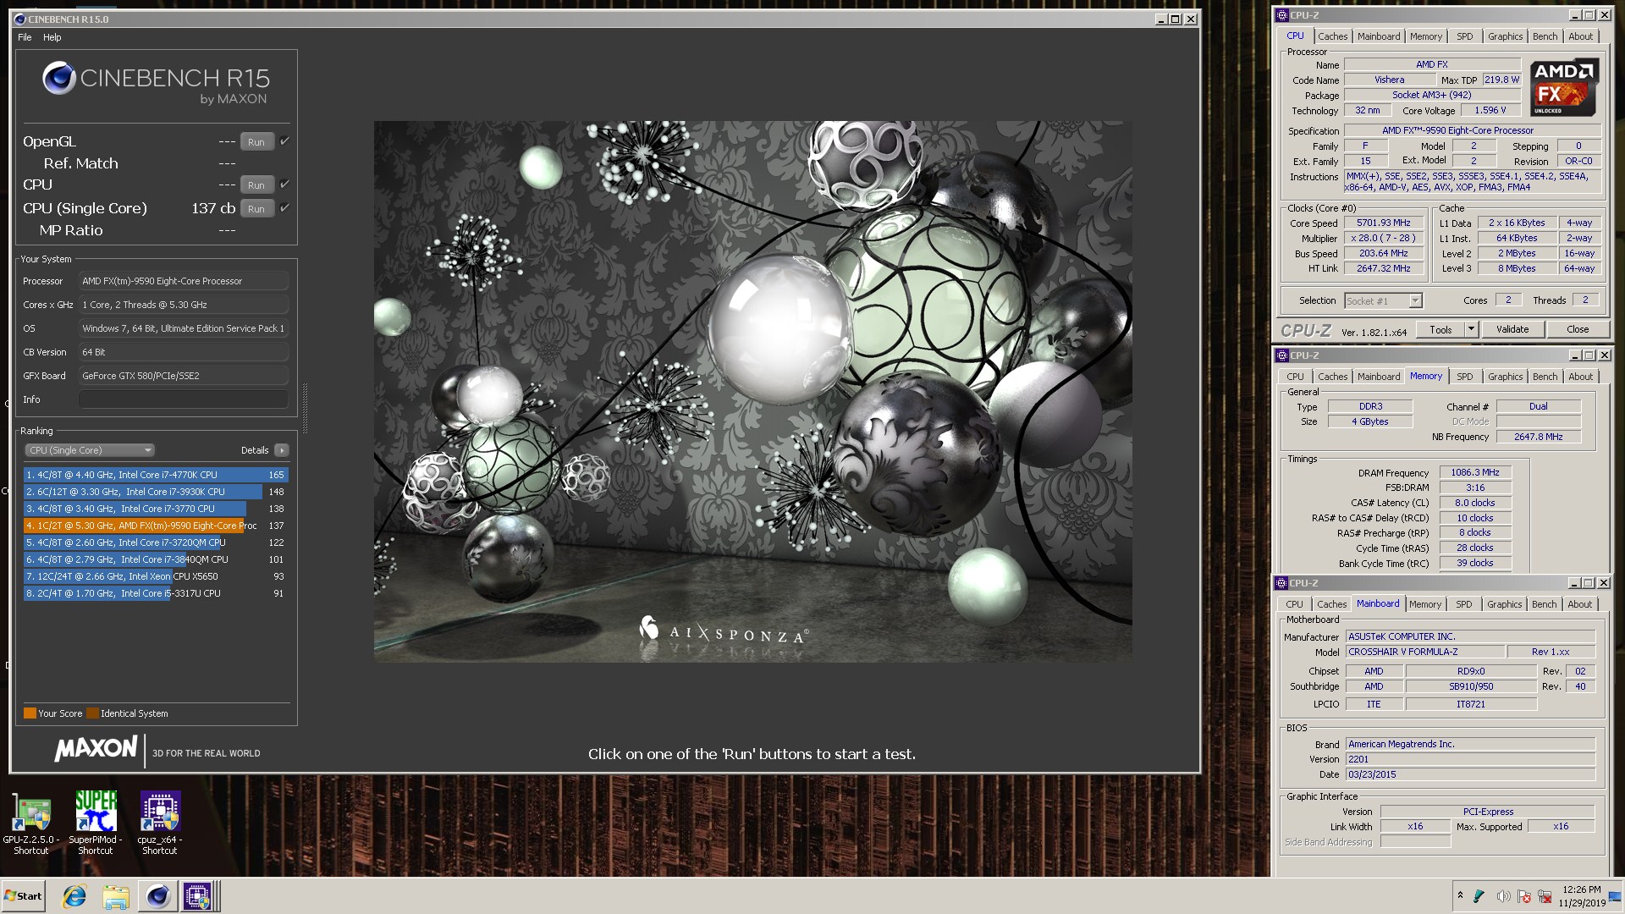Open the File menu

pyautogui.click(x=25, y=37)
